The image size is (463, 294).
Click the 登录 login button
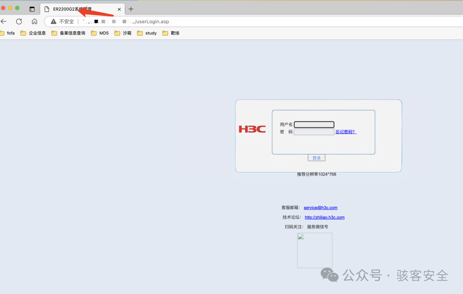316,158
